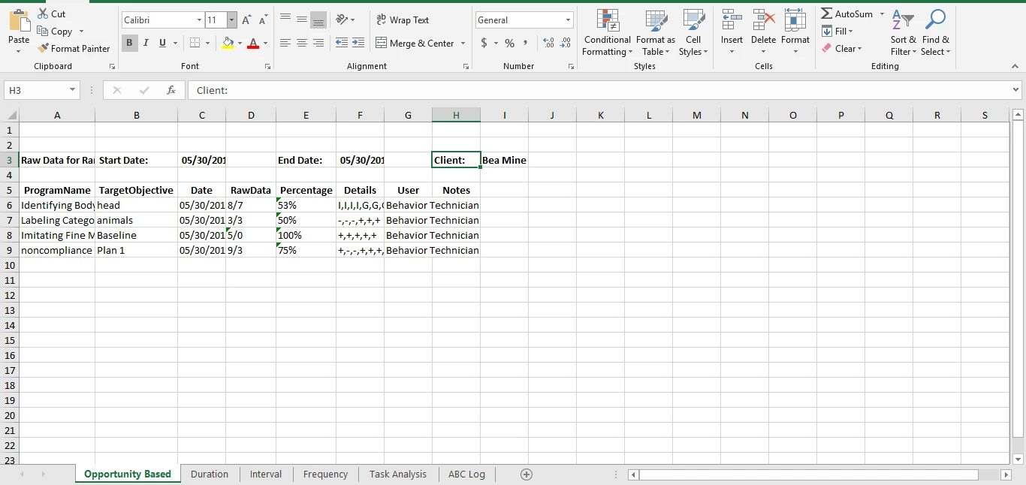
Task: Toggle underline formatting
Action: click(x=161, y=43)
